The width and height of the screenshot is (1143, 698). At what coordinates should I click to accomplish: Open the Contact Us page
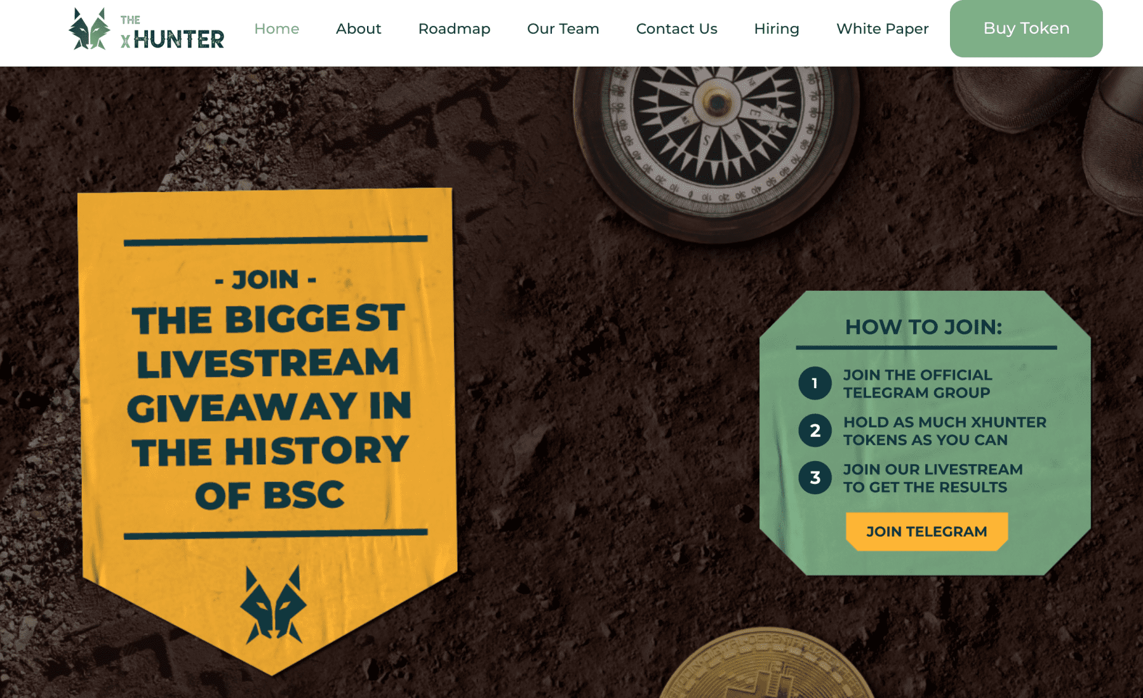[676, 29]
